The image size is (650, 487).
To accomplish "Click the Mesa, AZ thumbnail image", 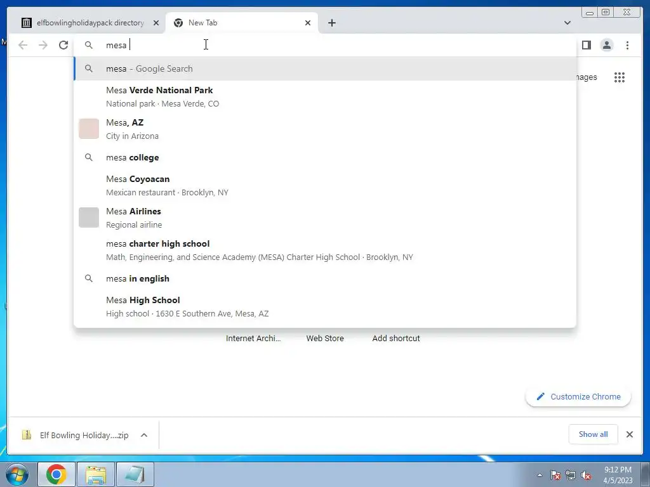I will [89, 129].
